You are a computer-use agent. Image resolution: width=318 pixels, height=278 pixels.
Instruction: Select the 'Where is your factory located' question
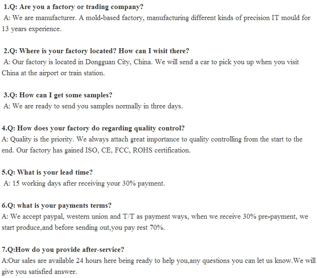click(96, 51)
